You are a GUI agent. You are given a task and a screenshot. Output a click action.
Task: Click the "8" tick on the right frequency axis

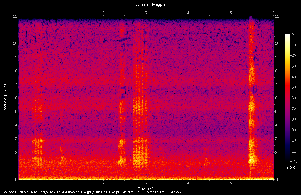[276, 71]
